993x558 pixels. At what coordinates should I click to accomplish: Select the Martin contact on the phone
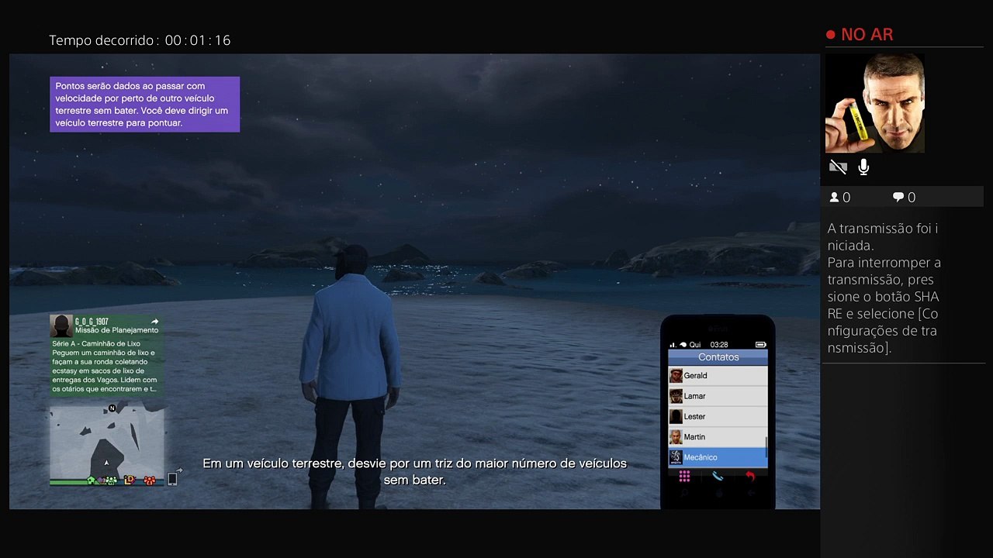point(717,437)
